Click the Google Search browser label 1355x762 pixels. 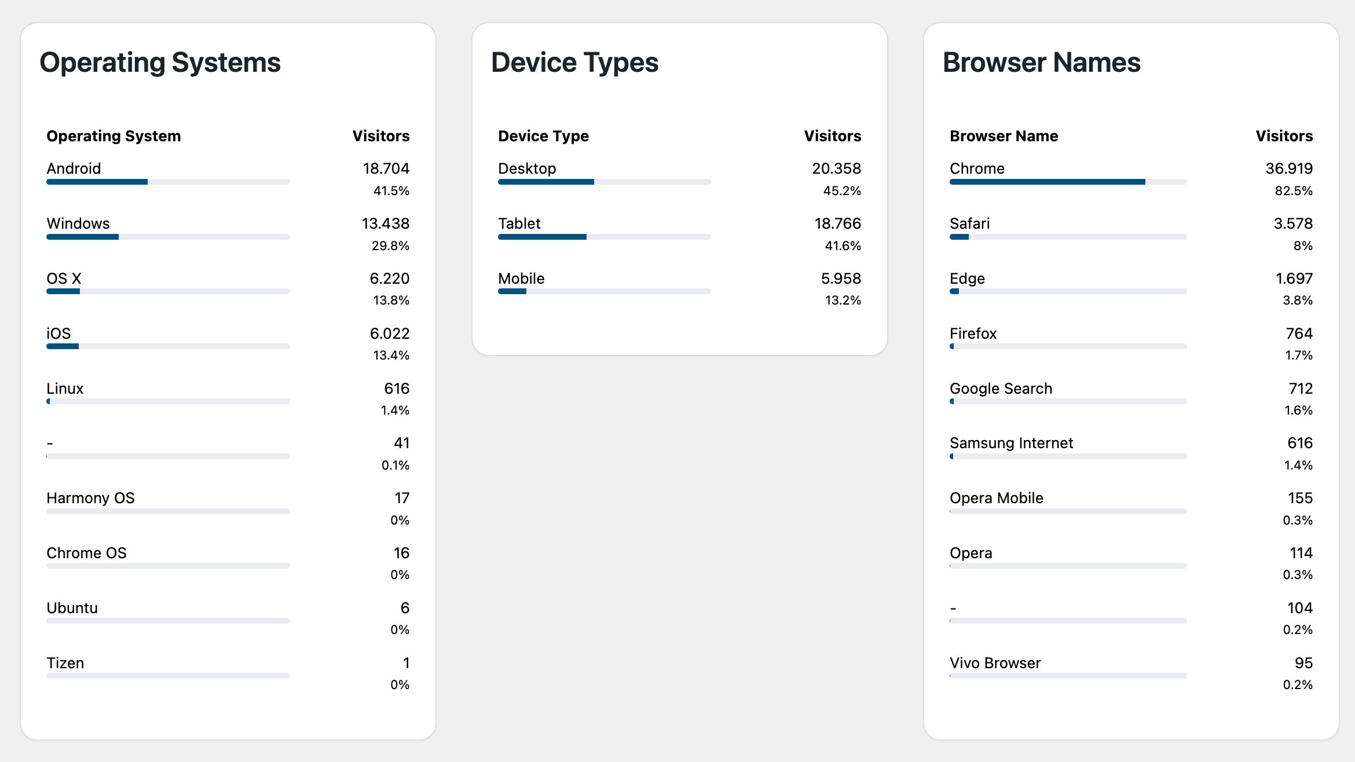coord(1001,389)
